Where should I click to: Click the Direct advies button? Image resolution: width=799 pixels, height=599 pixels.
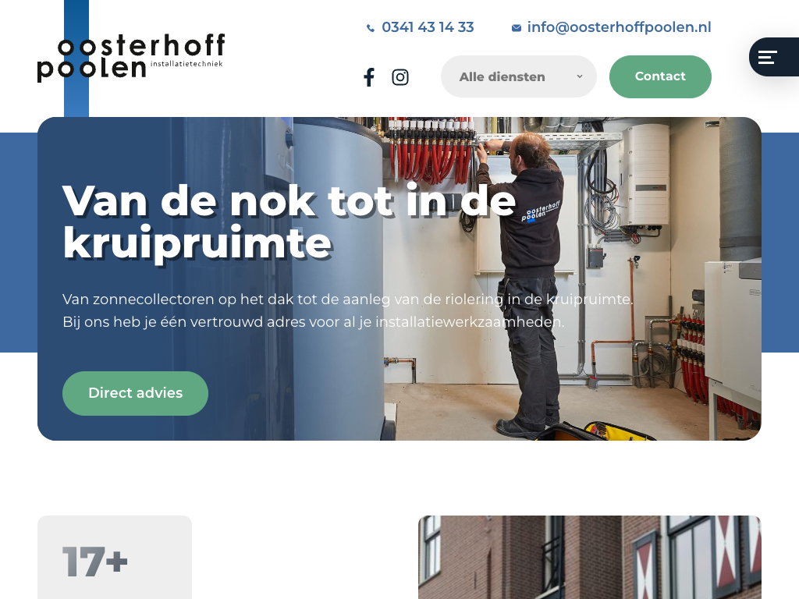pos(135,393)
